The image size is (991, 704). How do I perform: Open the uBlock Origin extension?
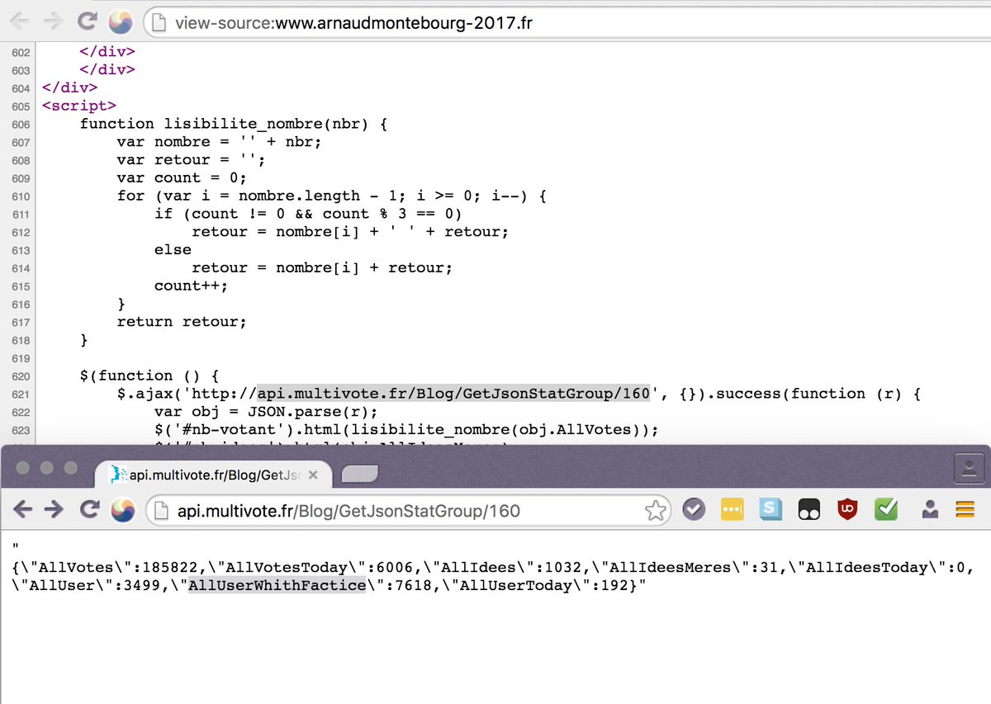point(848,511)
